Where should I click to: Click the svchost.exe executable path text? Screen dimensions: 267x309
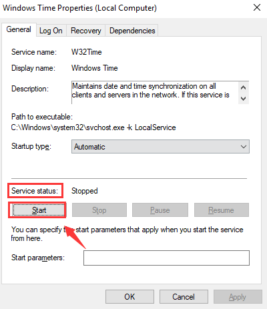[x=93, y=127]
